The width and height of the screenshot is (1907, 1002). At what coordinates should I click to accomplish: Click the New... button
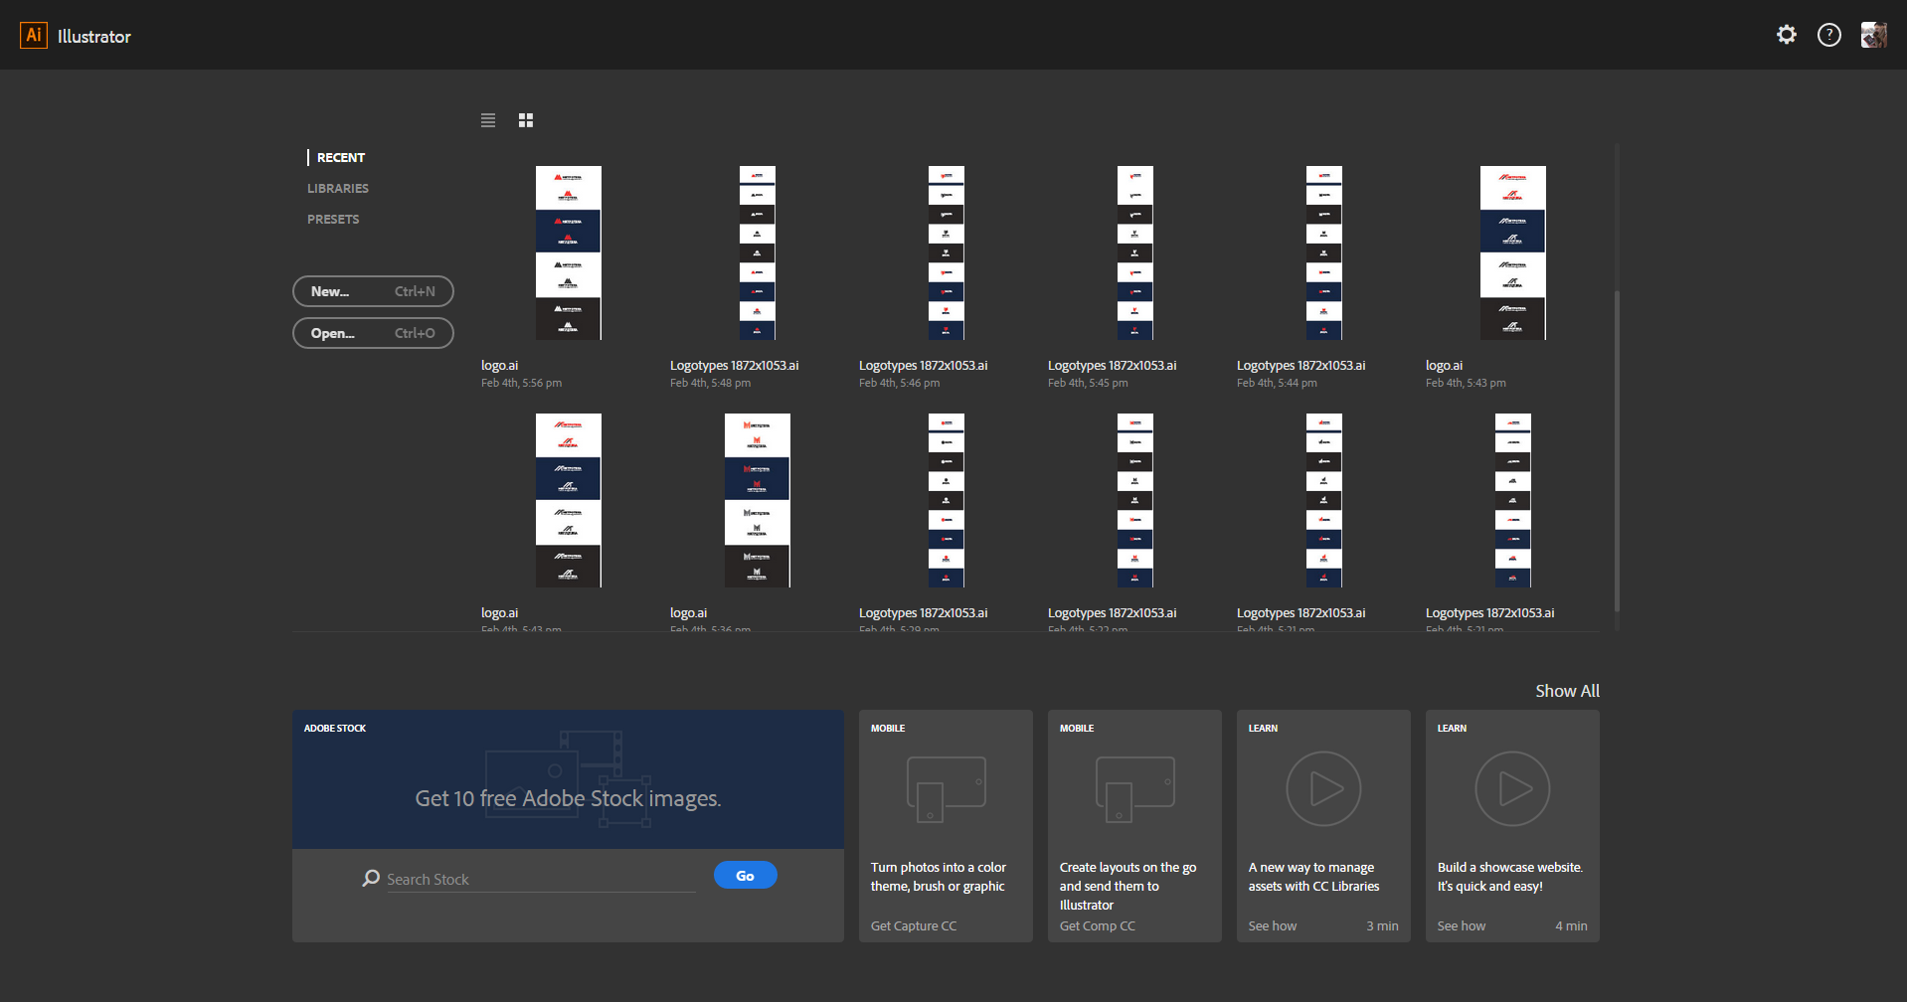tap(373, 291)
